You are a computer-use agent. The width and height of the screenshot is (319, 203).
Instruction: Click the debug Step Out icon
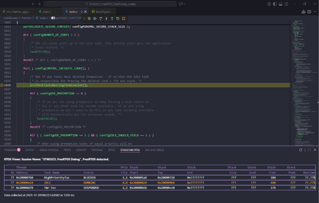(112, 18)
